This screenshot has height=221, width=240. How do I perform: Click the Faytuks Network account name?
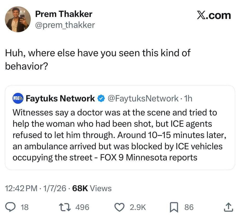61,99
